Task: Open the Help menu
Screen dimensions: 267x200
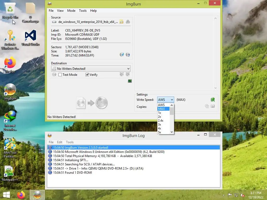Action: (x=93, y=10)
